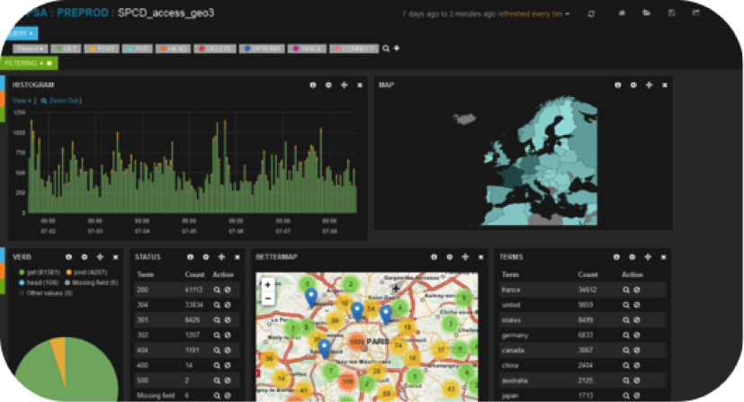Open Verb panel info icon
Image resolution: width=744 pixels, height=402 pixels.
click(68, 257)
